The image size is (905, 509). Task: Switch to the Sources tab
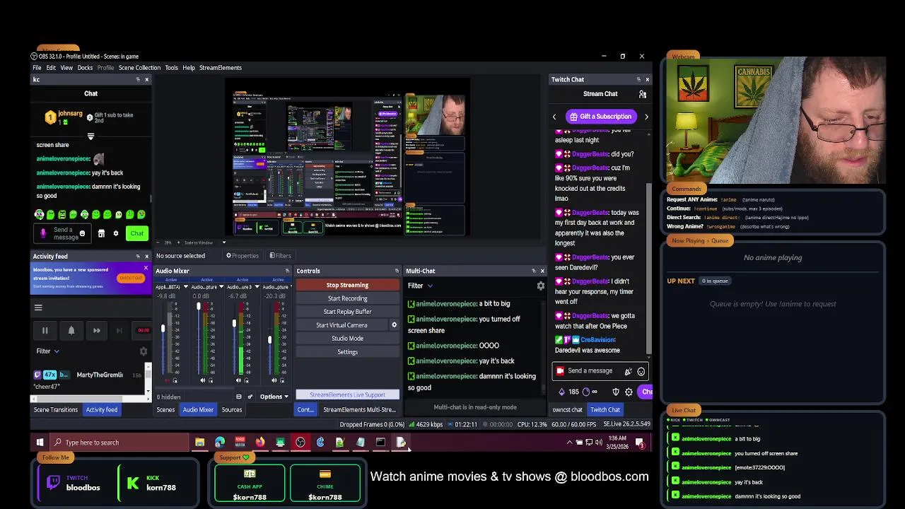click(x=232, y=410)
